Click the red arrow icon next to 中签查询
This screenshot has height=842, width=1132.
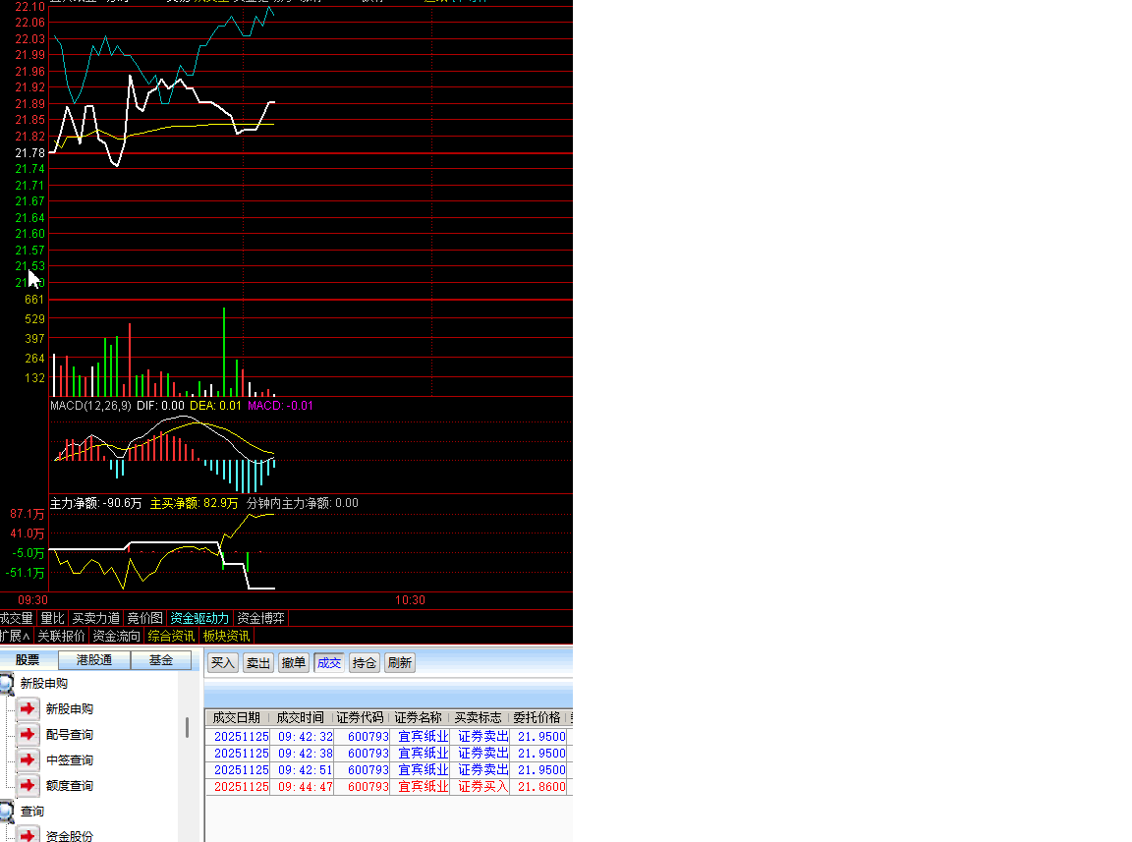28,759
